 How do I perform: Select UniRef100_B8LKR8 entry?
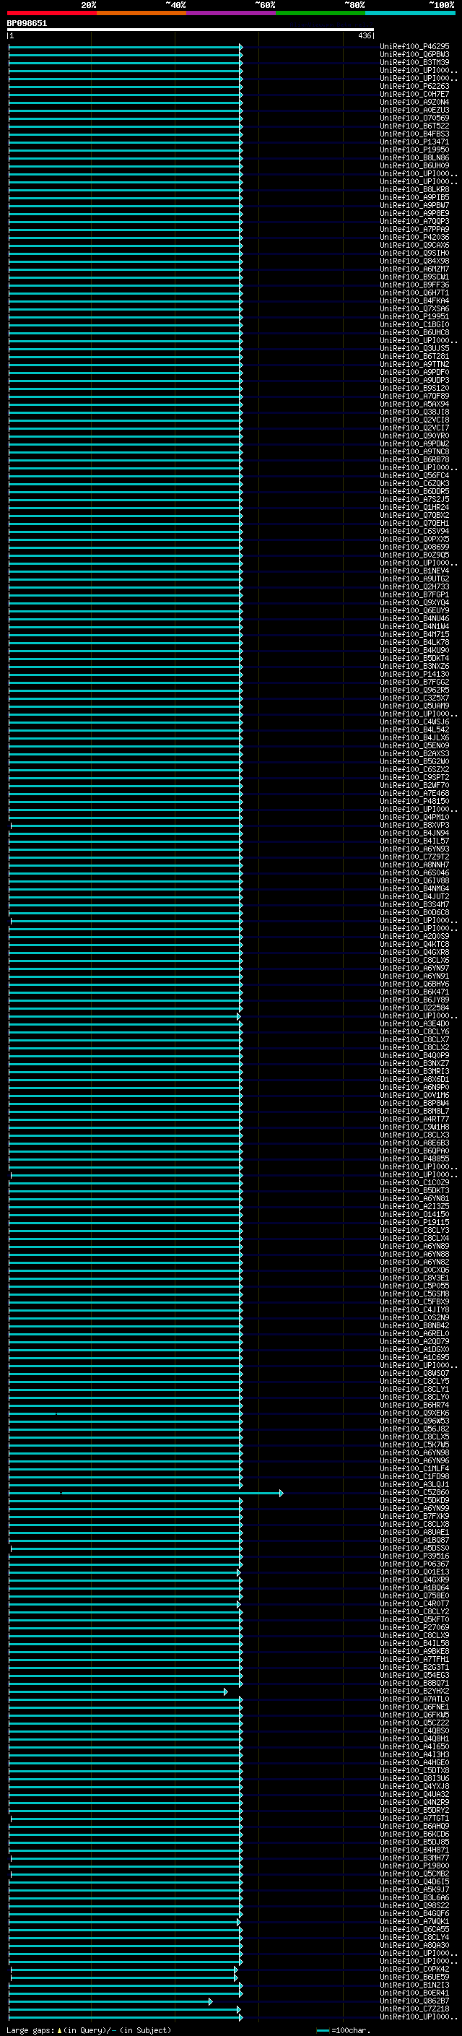pyautogui.click(x=414, y=190)
